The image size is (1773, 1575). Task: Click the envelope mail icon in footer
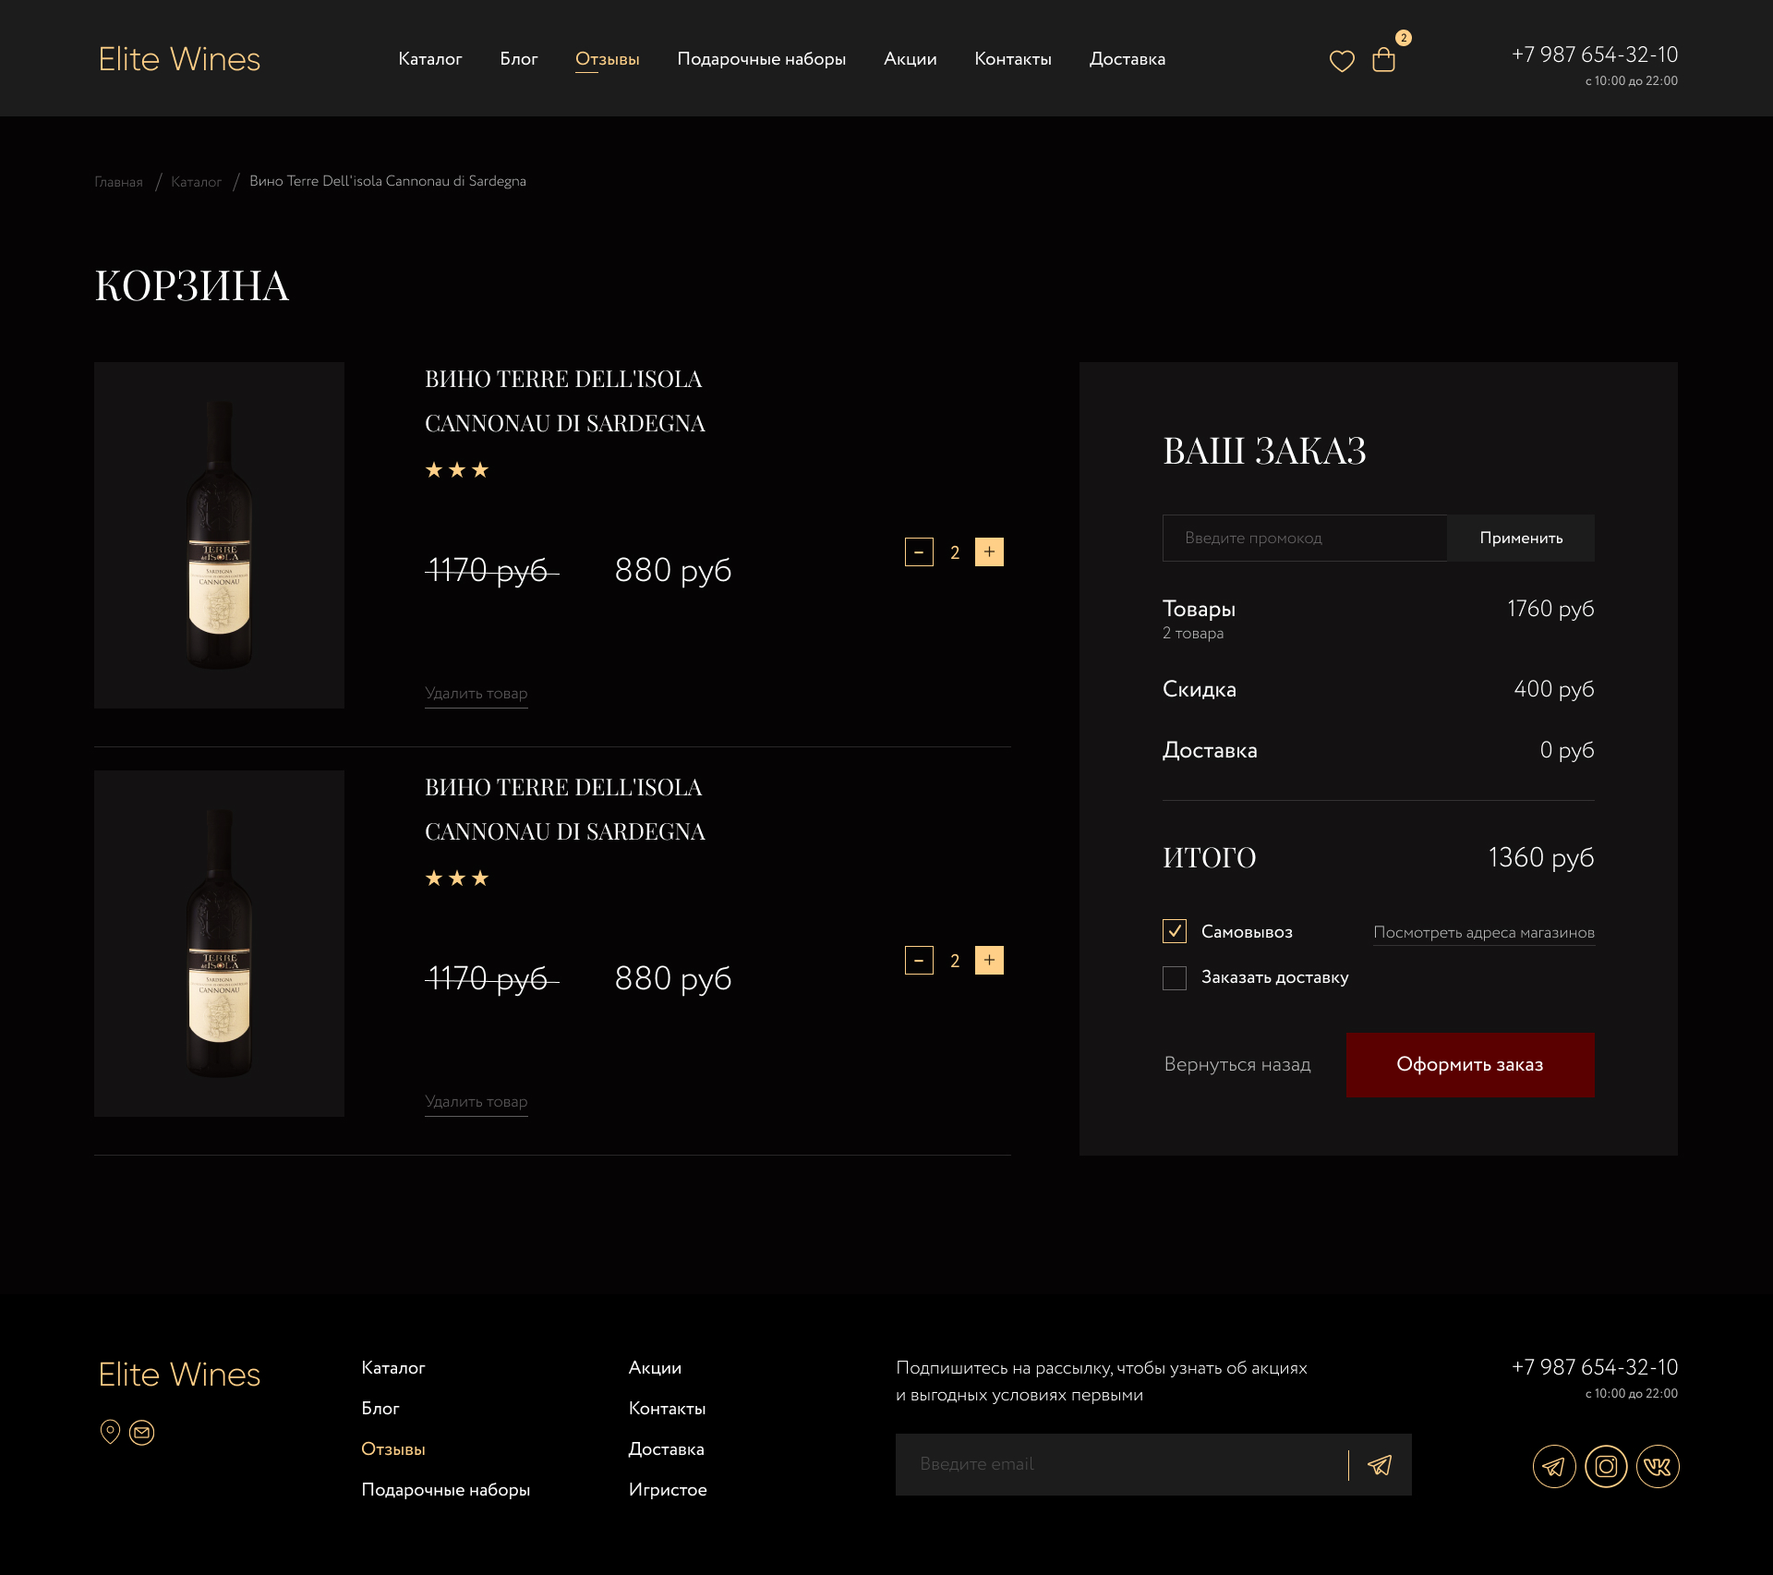[x=141, y=1433]
